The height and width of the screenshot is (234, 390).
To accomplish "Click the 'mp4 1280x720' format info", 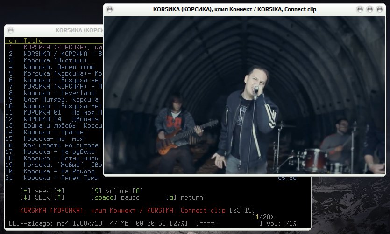I will pyautogui.click(x=79, y=224).
